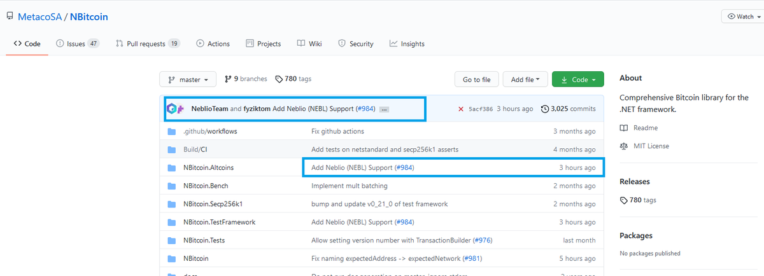Click the Packages heading
The width and height of the screenshot is (764, 276).
tap(637, 235)
